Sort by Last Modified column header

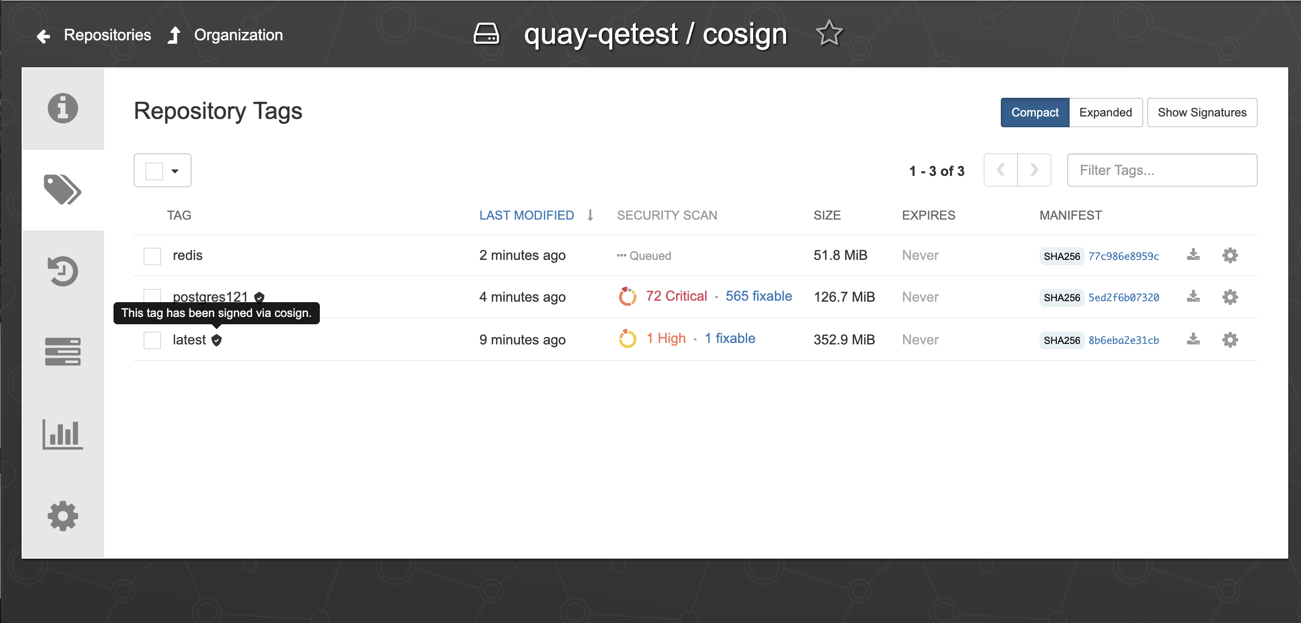click(526, 215)
